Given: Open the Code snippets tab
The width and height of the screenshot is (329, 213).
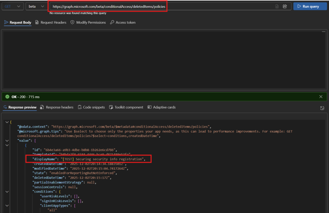Looking at the screenshot, I should (91, 107).
